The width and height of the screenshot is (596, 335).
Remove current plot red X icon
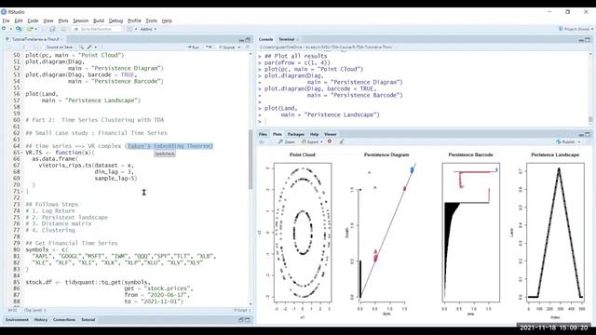pyautogui.click(x=330, y=141)
